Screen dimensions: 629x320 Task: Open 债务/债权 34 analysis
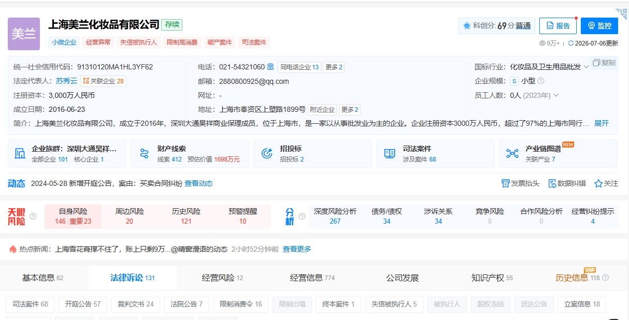click(387, 216)
